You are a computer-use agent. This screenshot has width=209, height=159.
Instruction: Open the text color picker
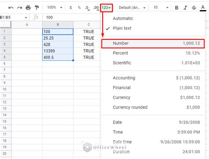203,8
